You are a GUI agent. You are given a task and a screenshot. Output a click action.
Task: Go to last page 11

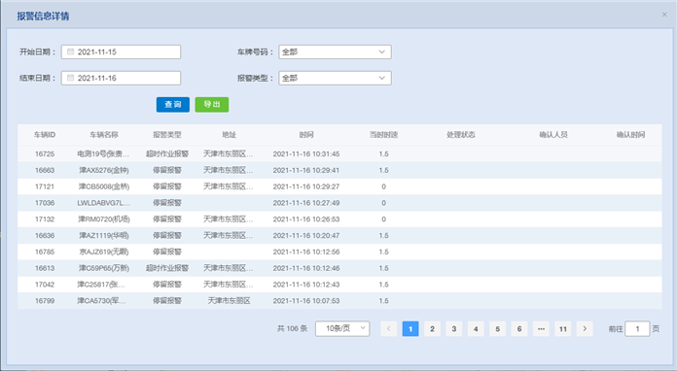click(563, 329)
